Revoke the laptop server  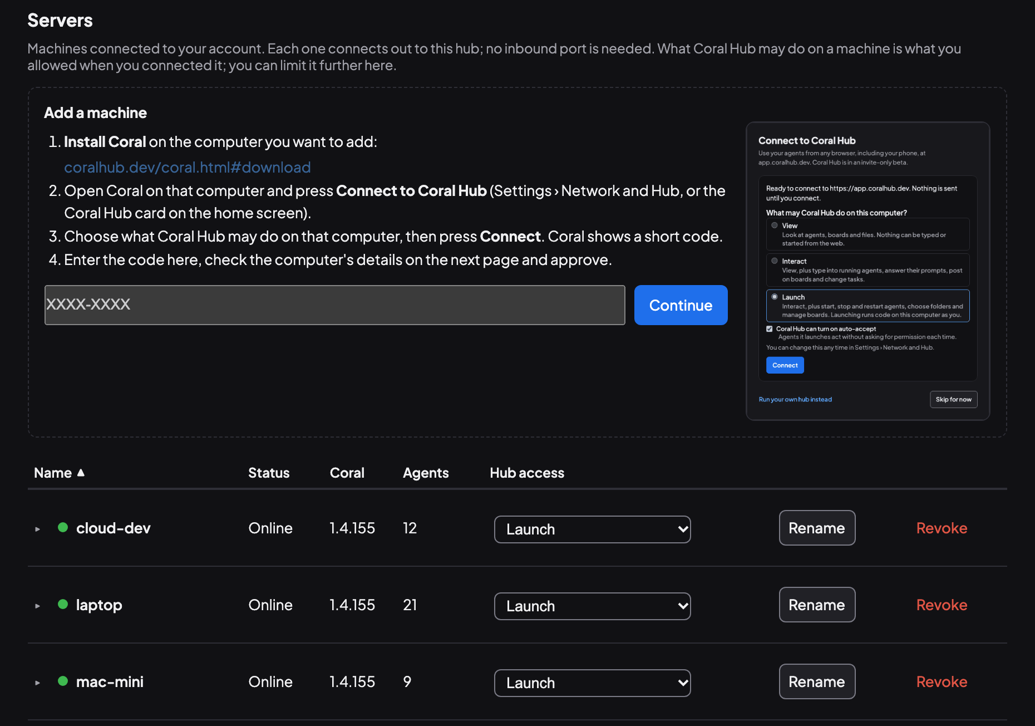tap(942, 605)
